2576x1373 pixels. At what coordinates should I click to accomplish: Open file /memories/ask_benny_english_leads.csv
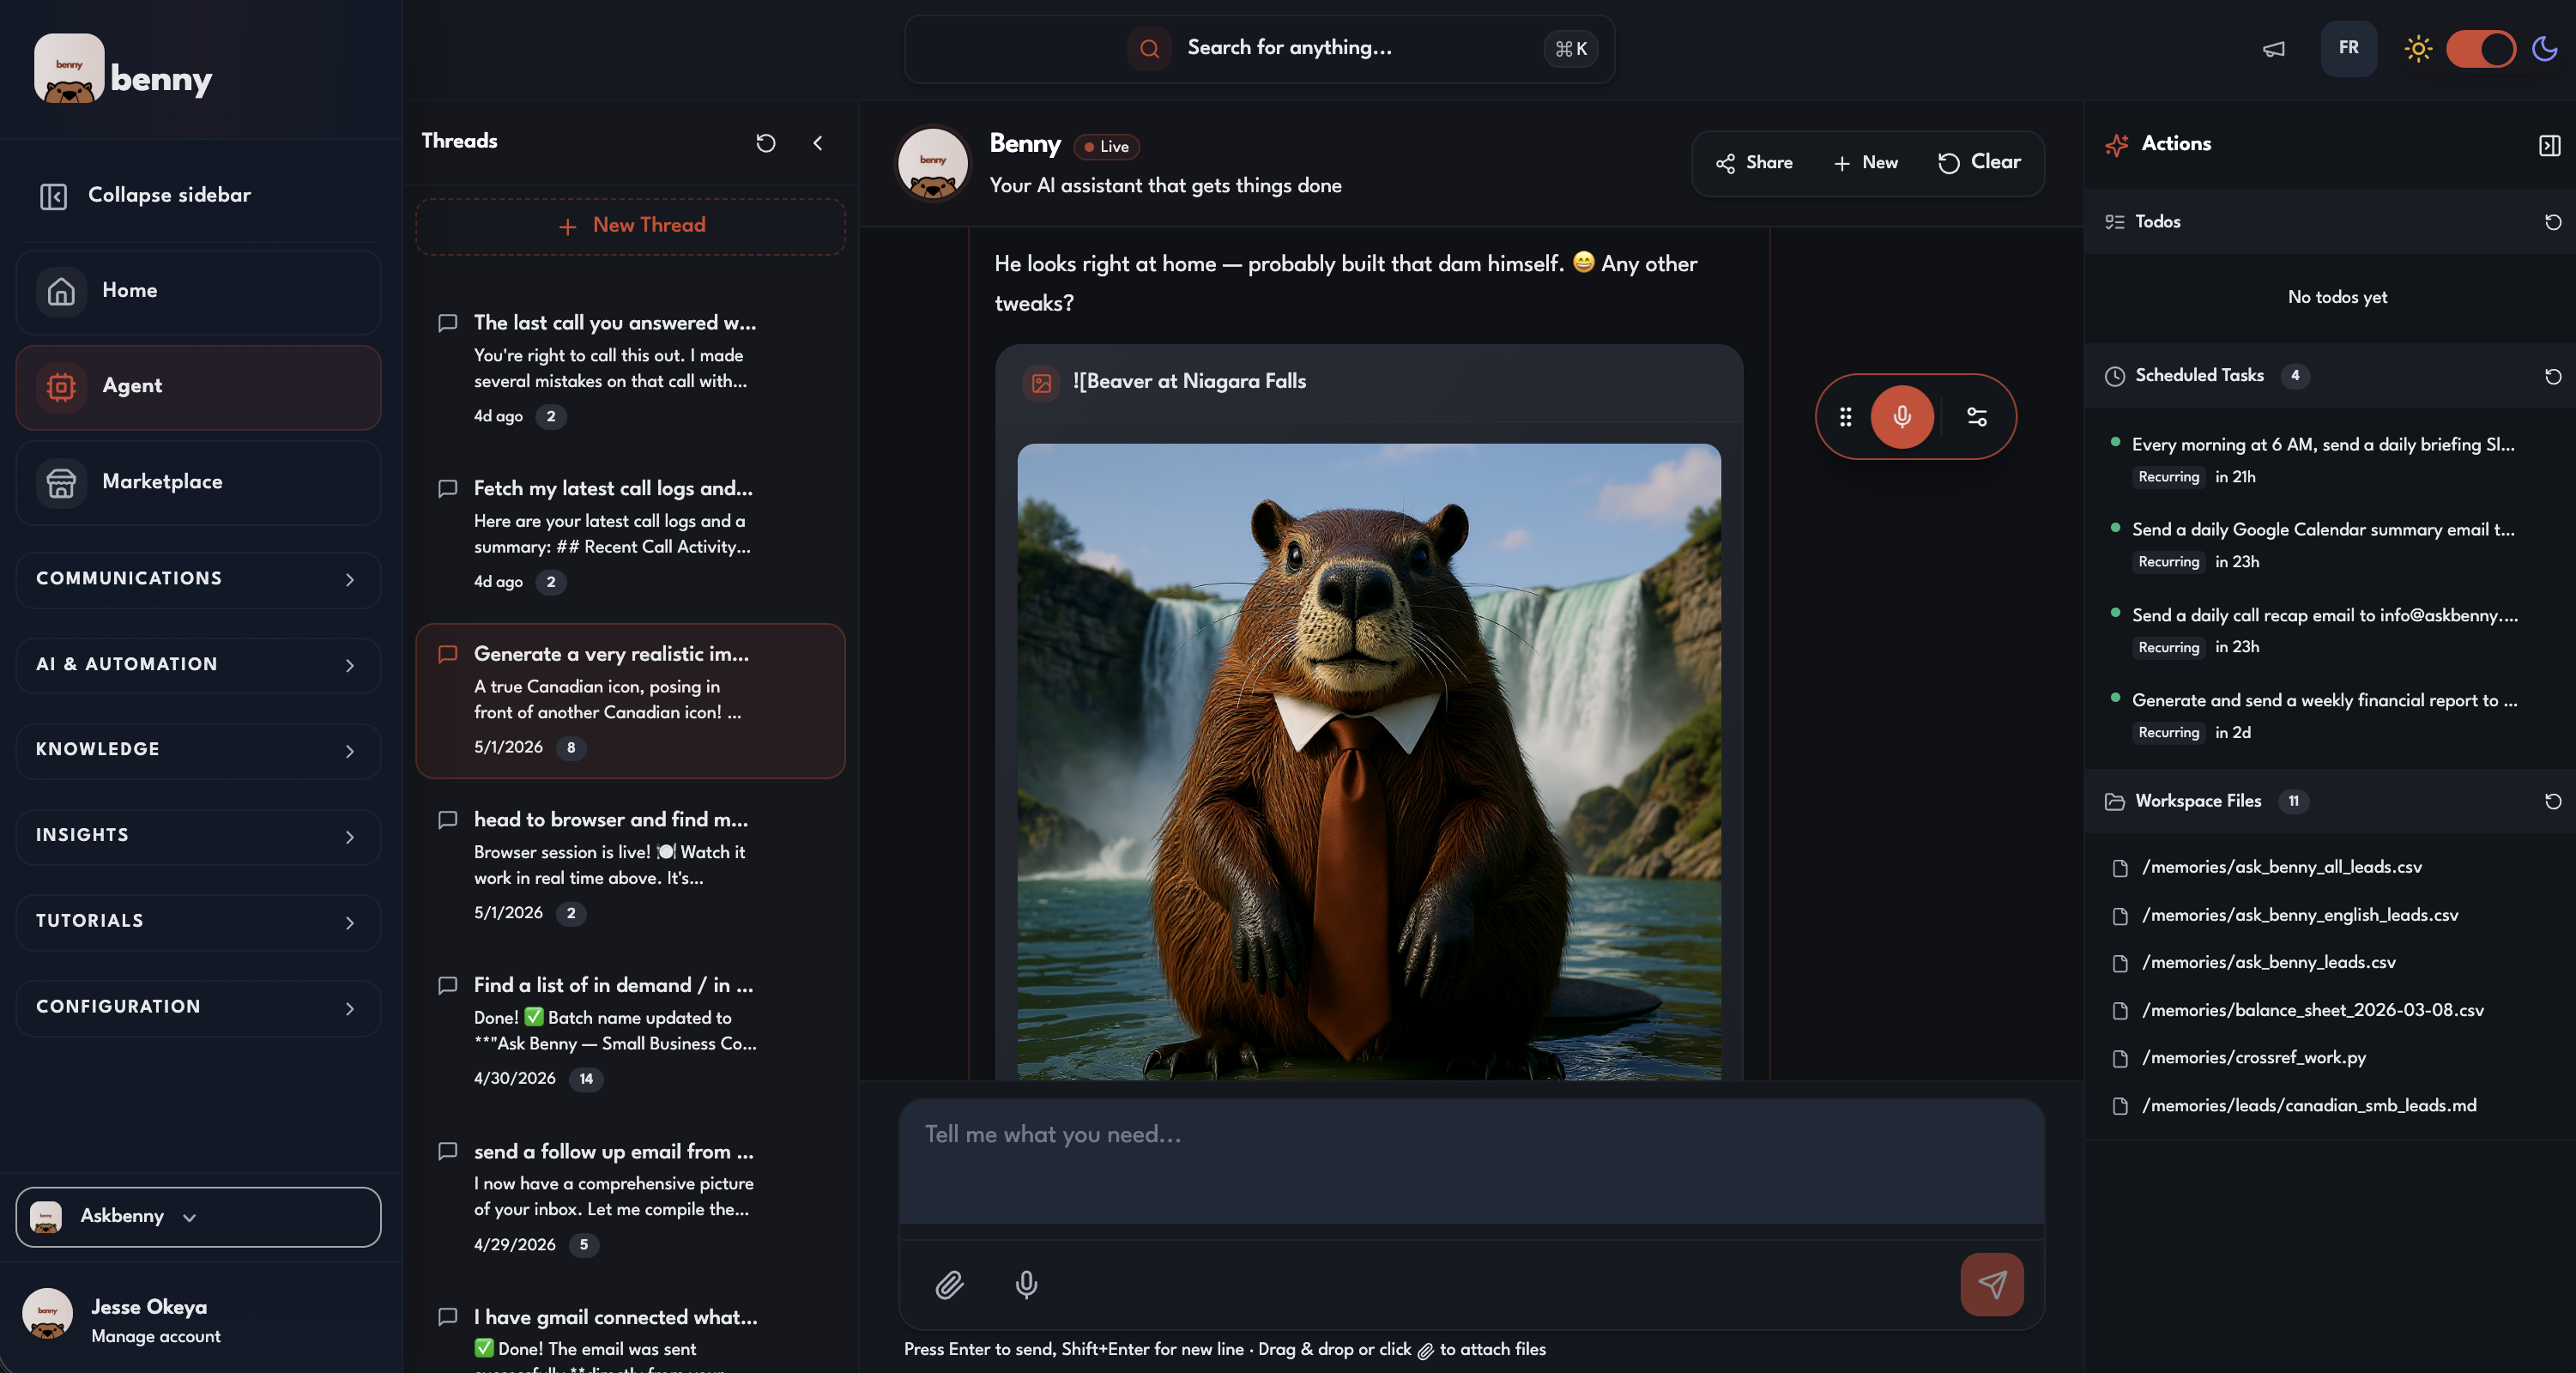[x=2299, y=916]
